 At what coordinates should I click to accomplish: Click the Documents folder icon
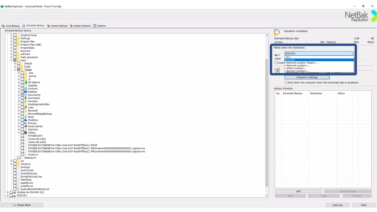tap(26, 95)
